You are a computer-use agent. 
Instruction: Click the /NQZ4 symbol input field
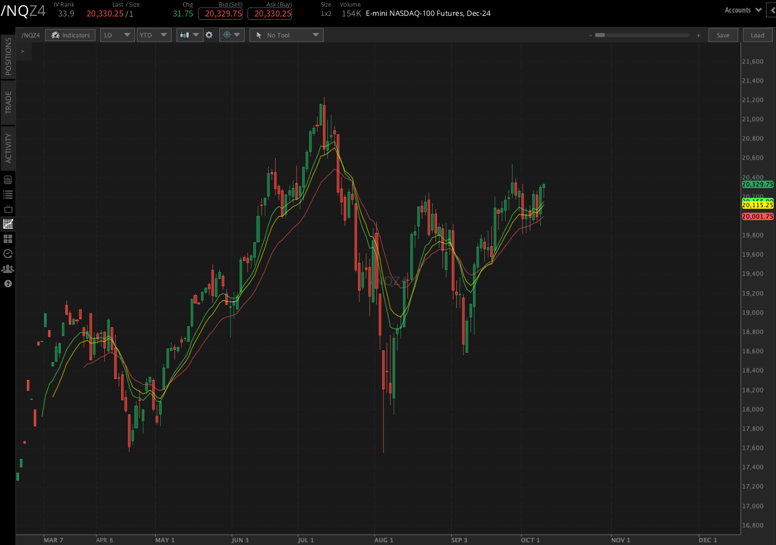pos(30,35)
